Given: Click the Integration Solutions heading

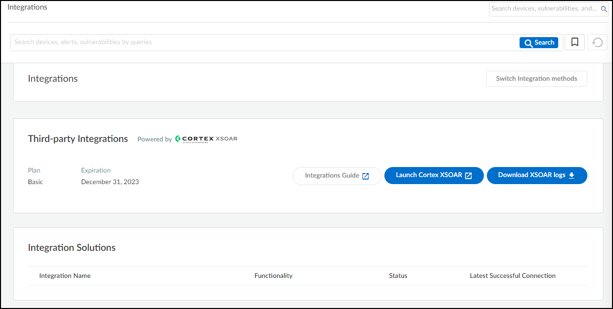Looking at the screenshot, I should click(x=72, y=248).
